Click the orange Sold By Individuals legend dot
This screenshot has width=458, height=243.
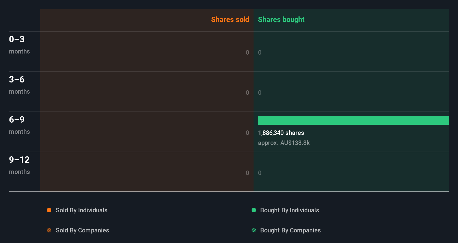point(49,210)
